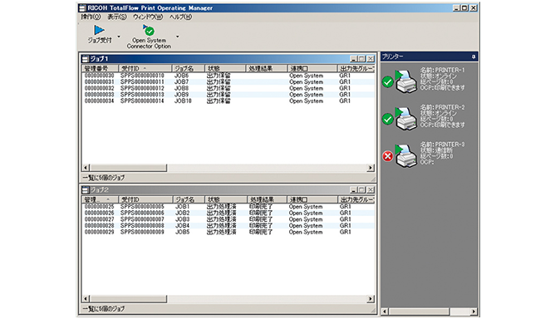Click the ジョブ受付 play icon
555x319 pixels.
point(99,30)
